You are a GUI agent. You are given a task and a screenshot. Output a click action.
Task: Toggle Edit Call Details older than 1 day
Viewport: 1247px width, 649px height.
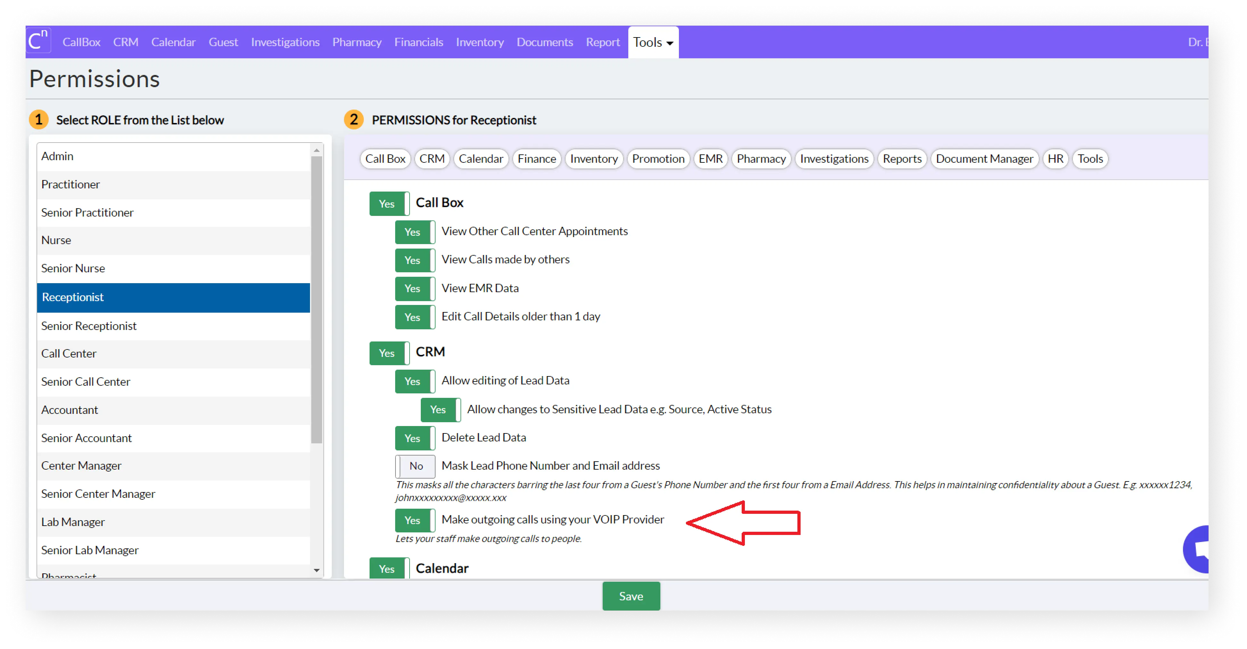click(415, 317)
